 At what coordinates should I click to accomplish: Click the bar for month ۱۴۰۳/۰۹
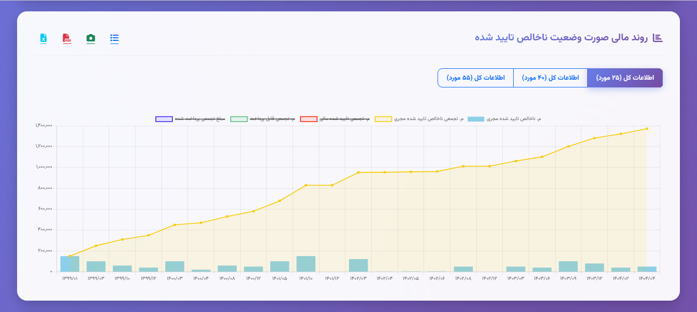click(568, 266)
